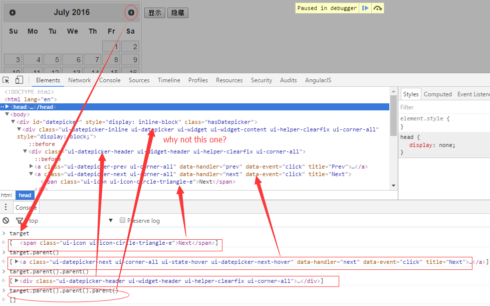This screenshot has height=306, width=490.
Task: Resume script execution in paused debugger
Action: (x=365, y=8)
